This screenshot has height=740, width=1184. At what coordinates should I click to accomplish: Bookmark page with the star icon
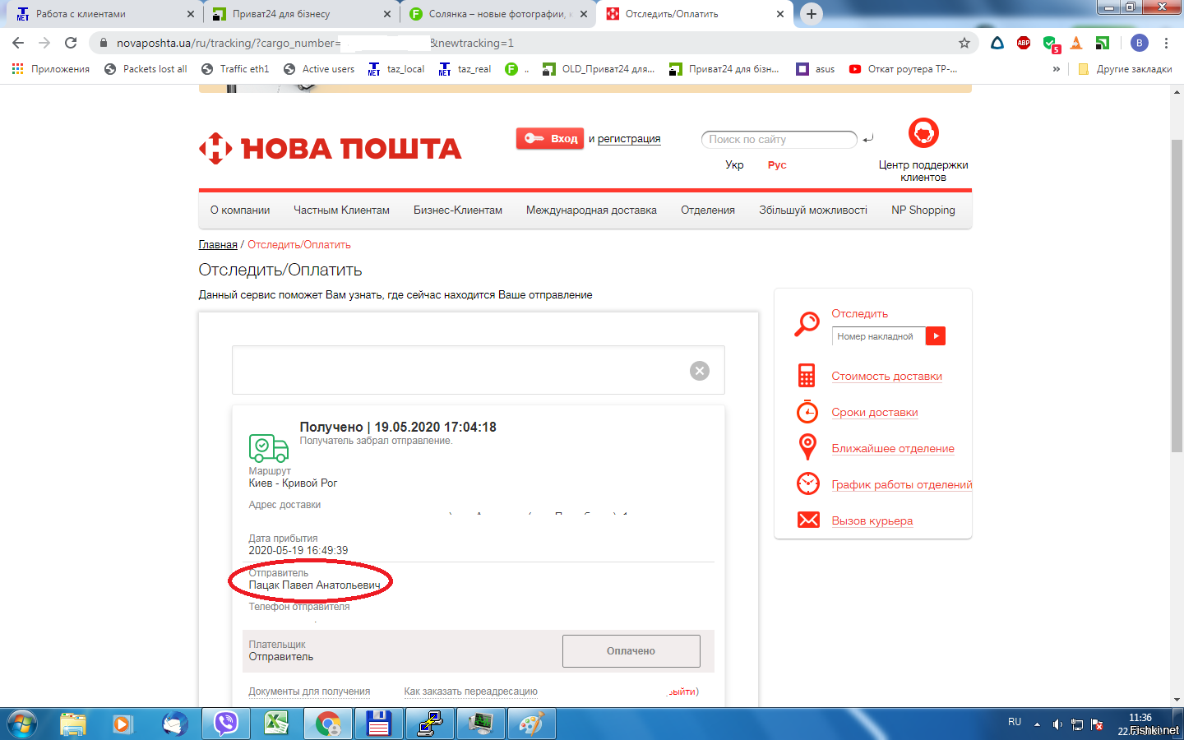tap(964, 43)
